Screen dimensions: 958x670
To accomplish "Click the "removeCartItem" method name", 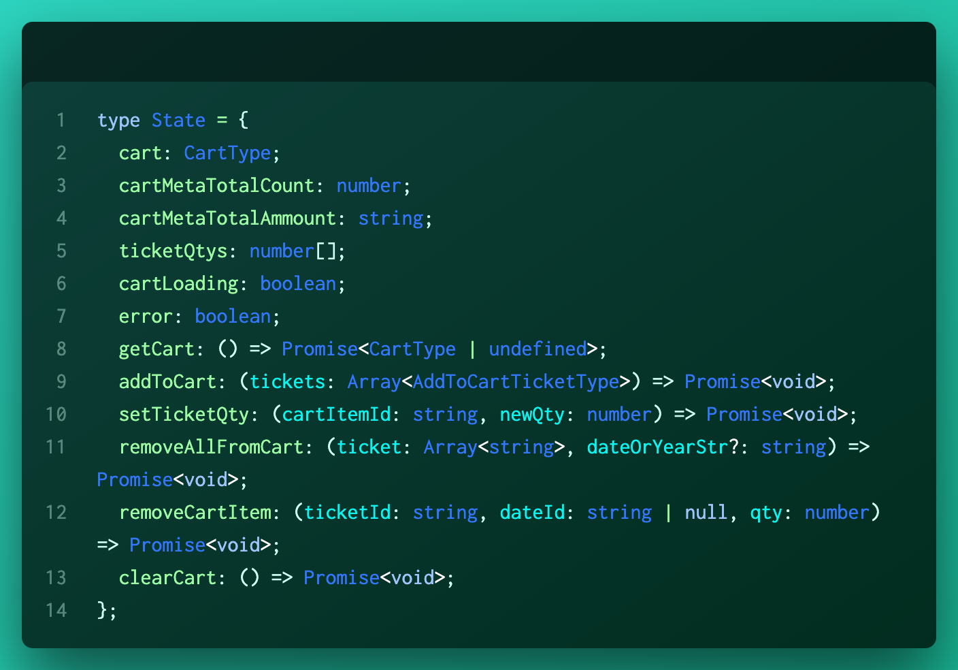I will coord(195,513).
